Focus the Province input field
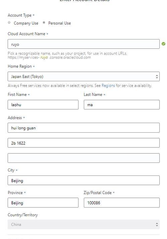167x239 pixels. pyautogui.click(x=43, y=203)
